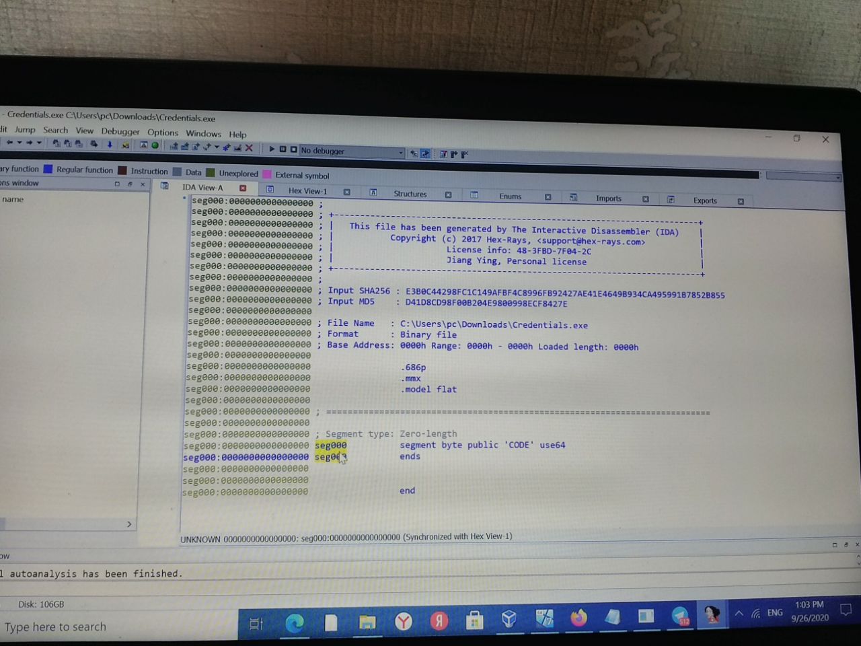Image resolution: width=861 pixels, height=646 pixels.
Task: Click the 'name' column header in Functions window
Action: point(12,199)
